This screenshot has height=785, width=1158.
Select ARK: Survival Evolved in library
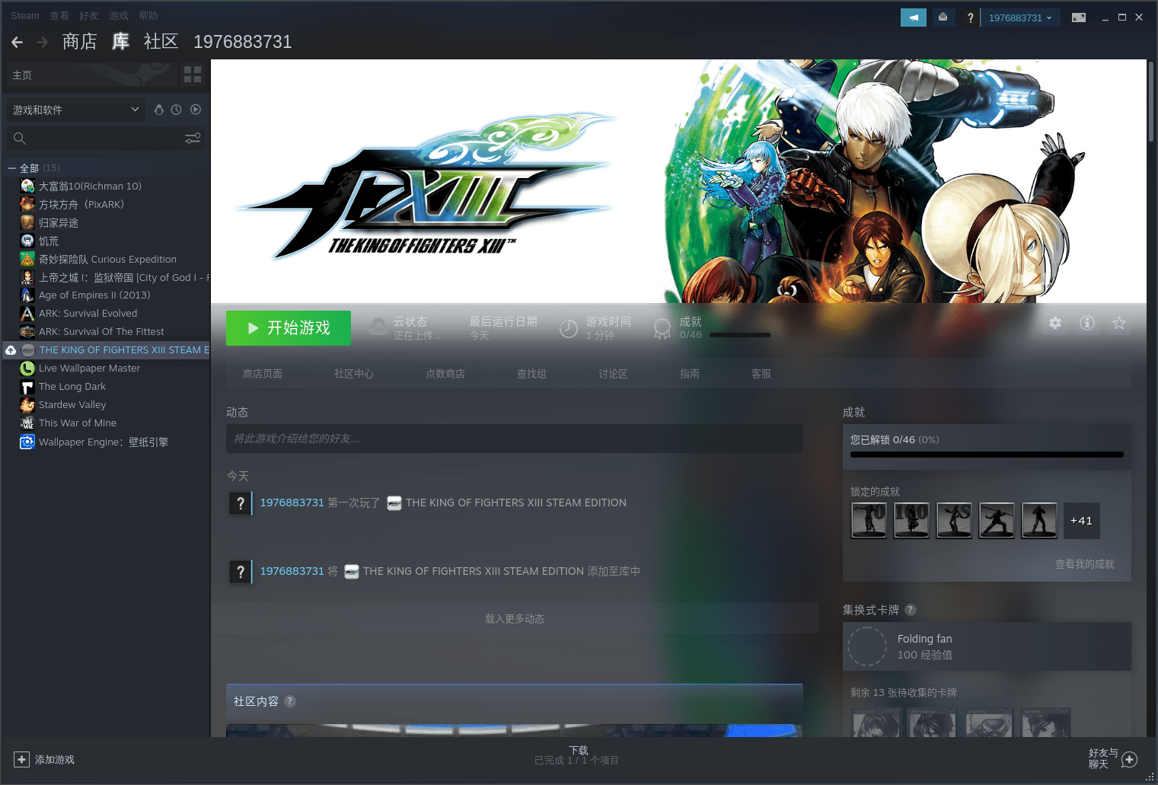tap(88, 313)
